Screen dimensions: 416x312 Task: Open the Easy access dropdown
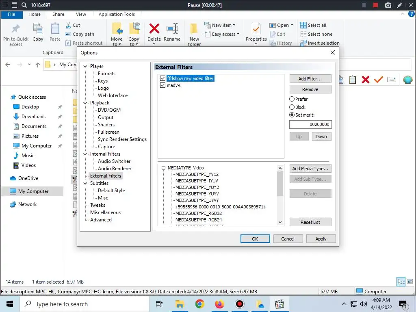[x=222, y=34]
